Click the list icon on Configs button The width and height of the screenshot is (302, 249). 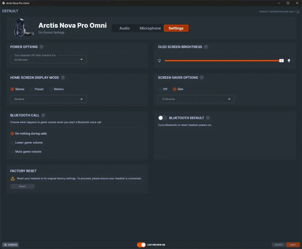pyautogui.click(x=5, y=245)
